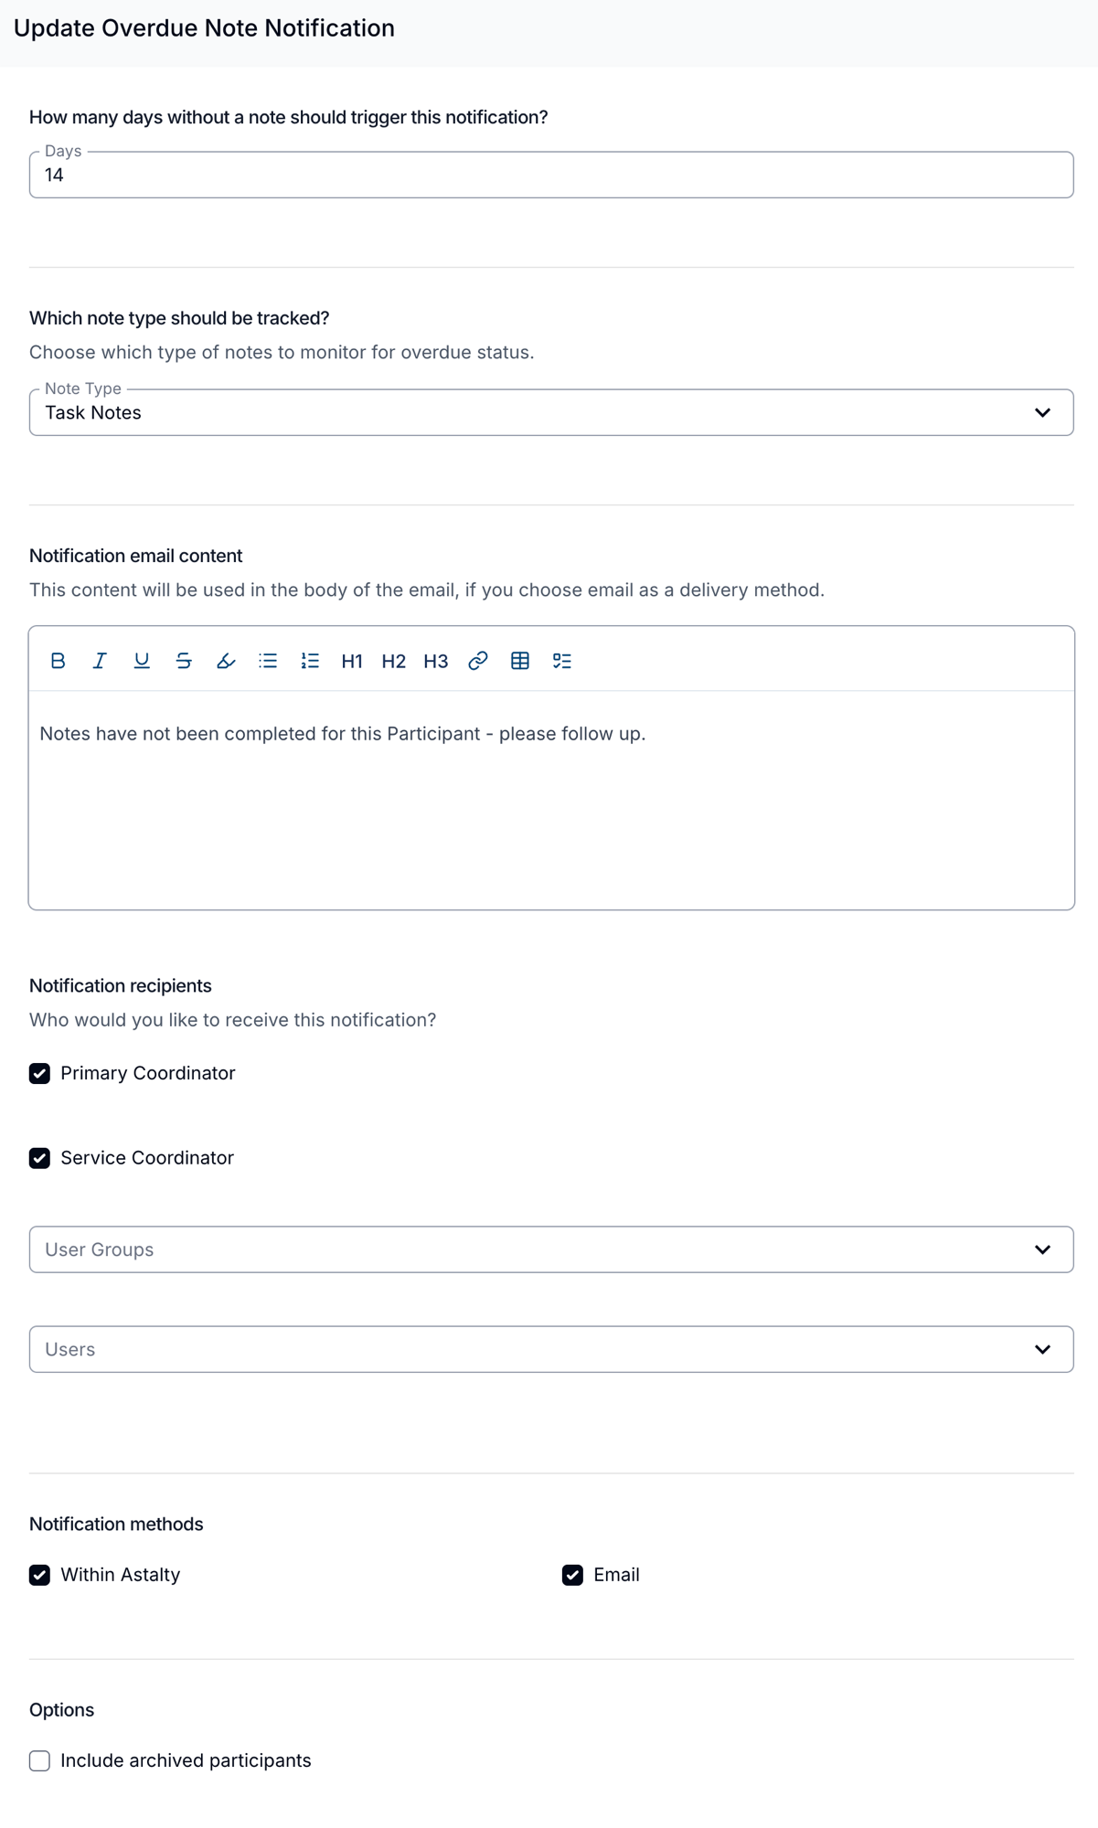Insert a hyperlink in email content
The width and height of the screenshot is (1098, 1828).
[x=478, y=661]
